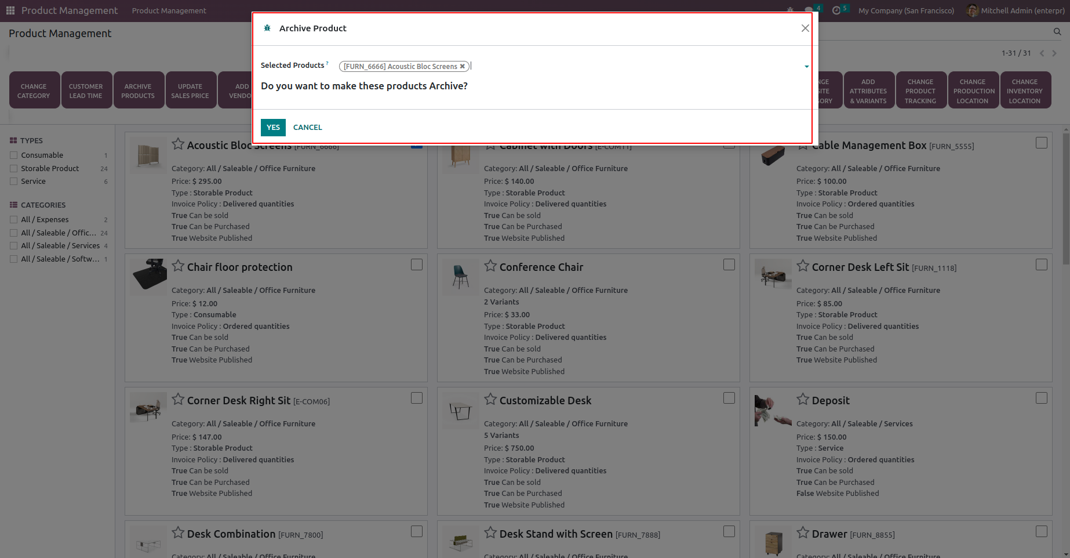Select the Corner Desk Left Sit checkbox

pyautogui.click(x=1042, y=264)
